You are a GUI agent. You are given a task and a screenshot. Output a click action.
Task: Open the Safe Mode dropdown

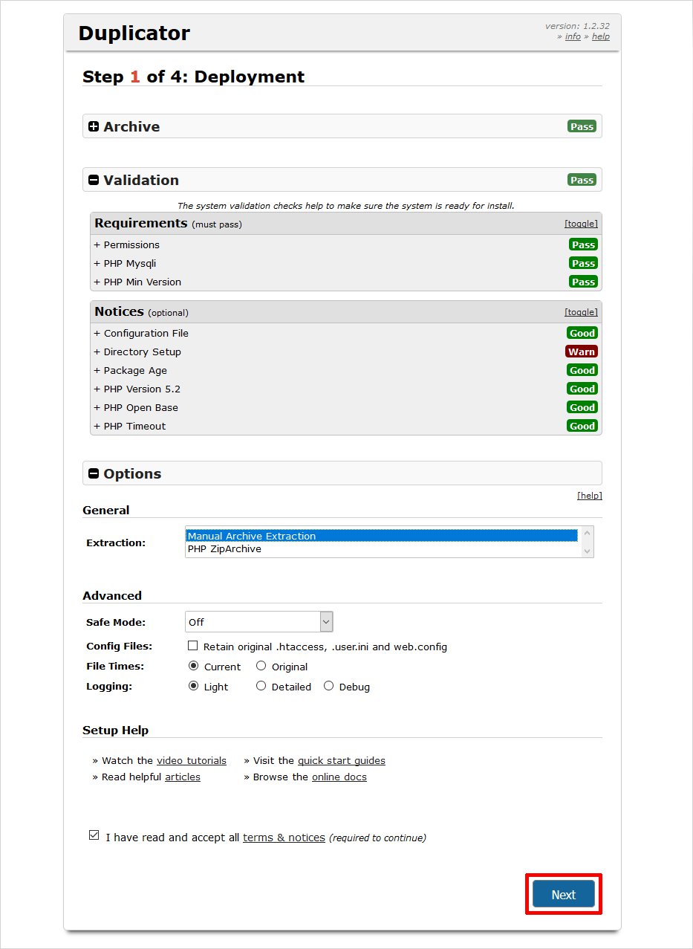258,622
